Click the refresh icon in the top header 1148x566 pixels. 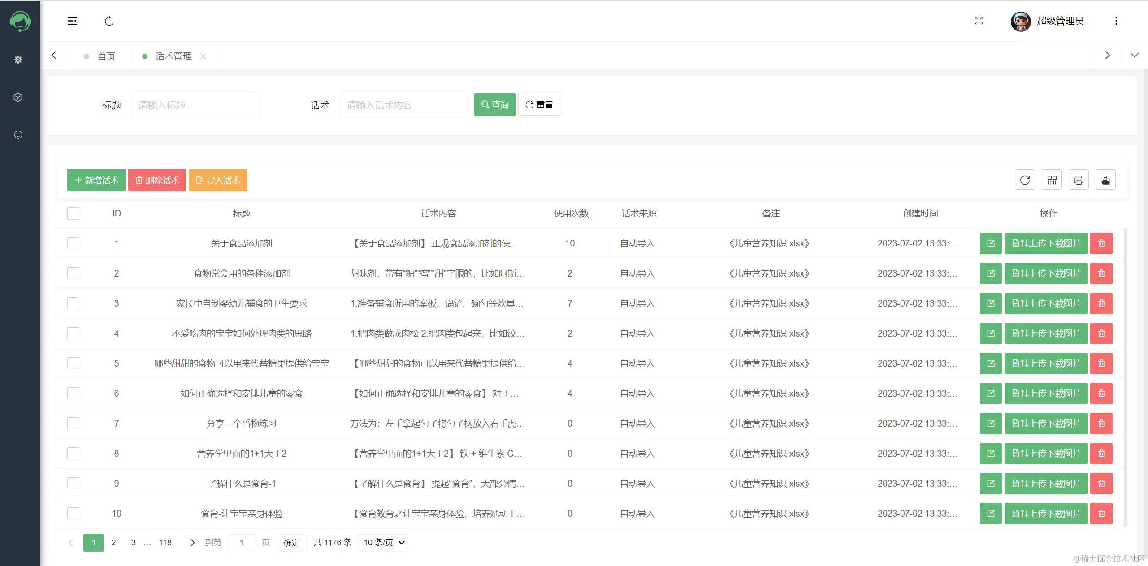coord(109,21)
